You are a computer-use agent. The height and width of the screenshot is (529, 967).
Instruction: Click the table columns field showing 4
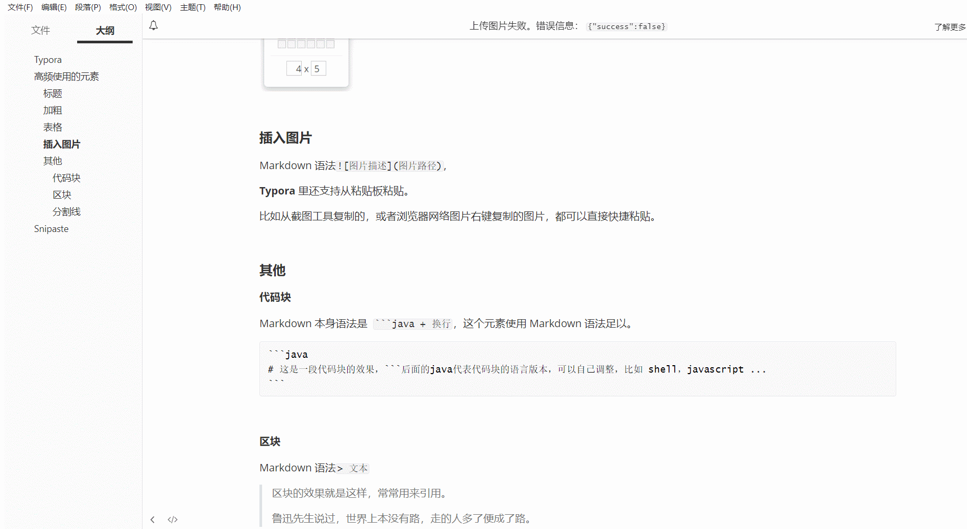pyautogui.click(x=294, y=69)
